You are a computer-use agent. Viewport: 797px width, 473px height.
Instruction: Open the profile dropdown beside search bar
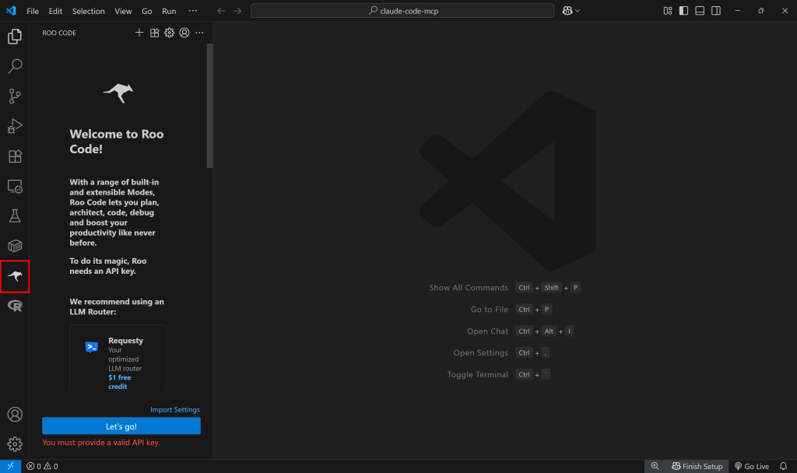pyautogui.click(x=571, y=10)
